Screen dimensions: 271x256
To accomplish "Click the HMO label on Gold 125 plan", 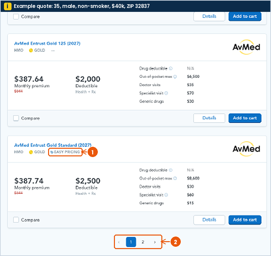I will [x=19, y=50].
